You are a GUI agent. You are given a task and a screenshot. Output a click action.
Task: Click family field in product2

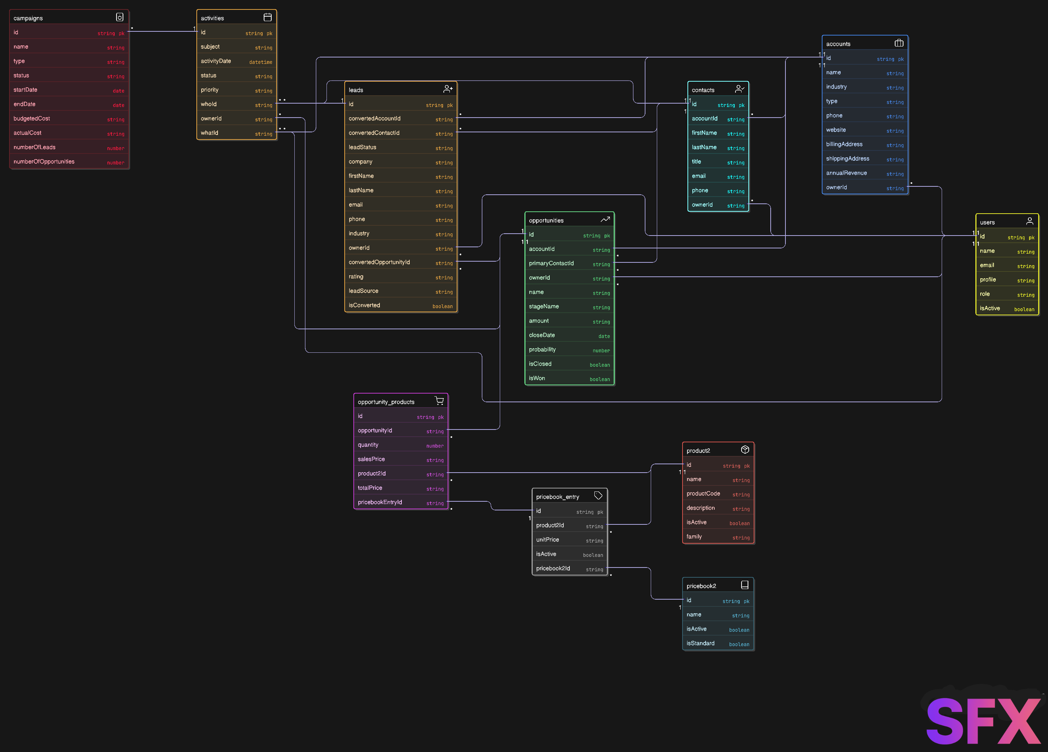point(718,536)
